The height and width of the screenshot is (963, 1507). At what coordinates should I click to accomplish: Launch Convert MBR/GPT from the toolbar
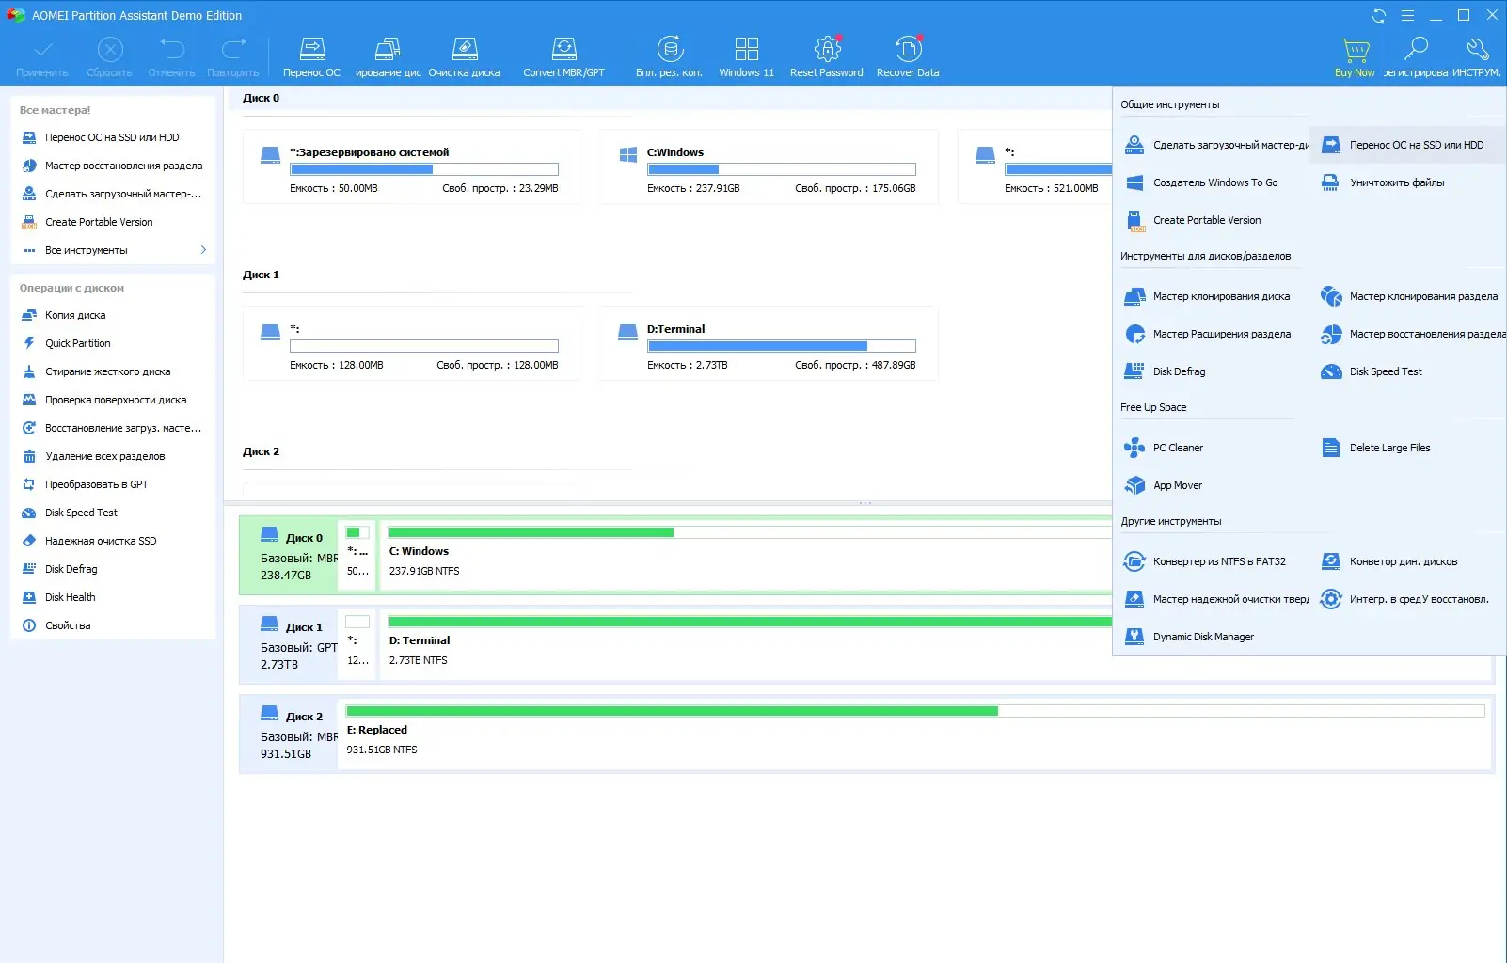point(563,57)
